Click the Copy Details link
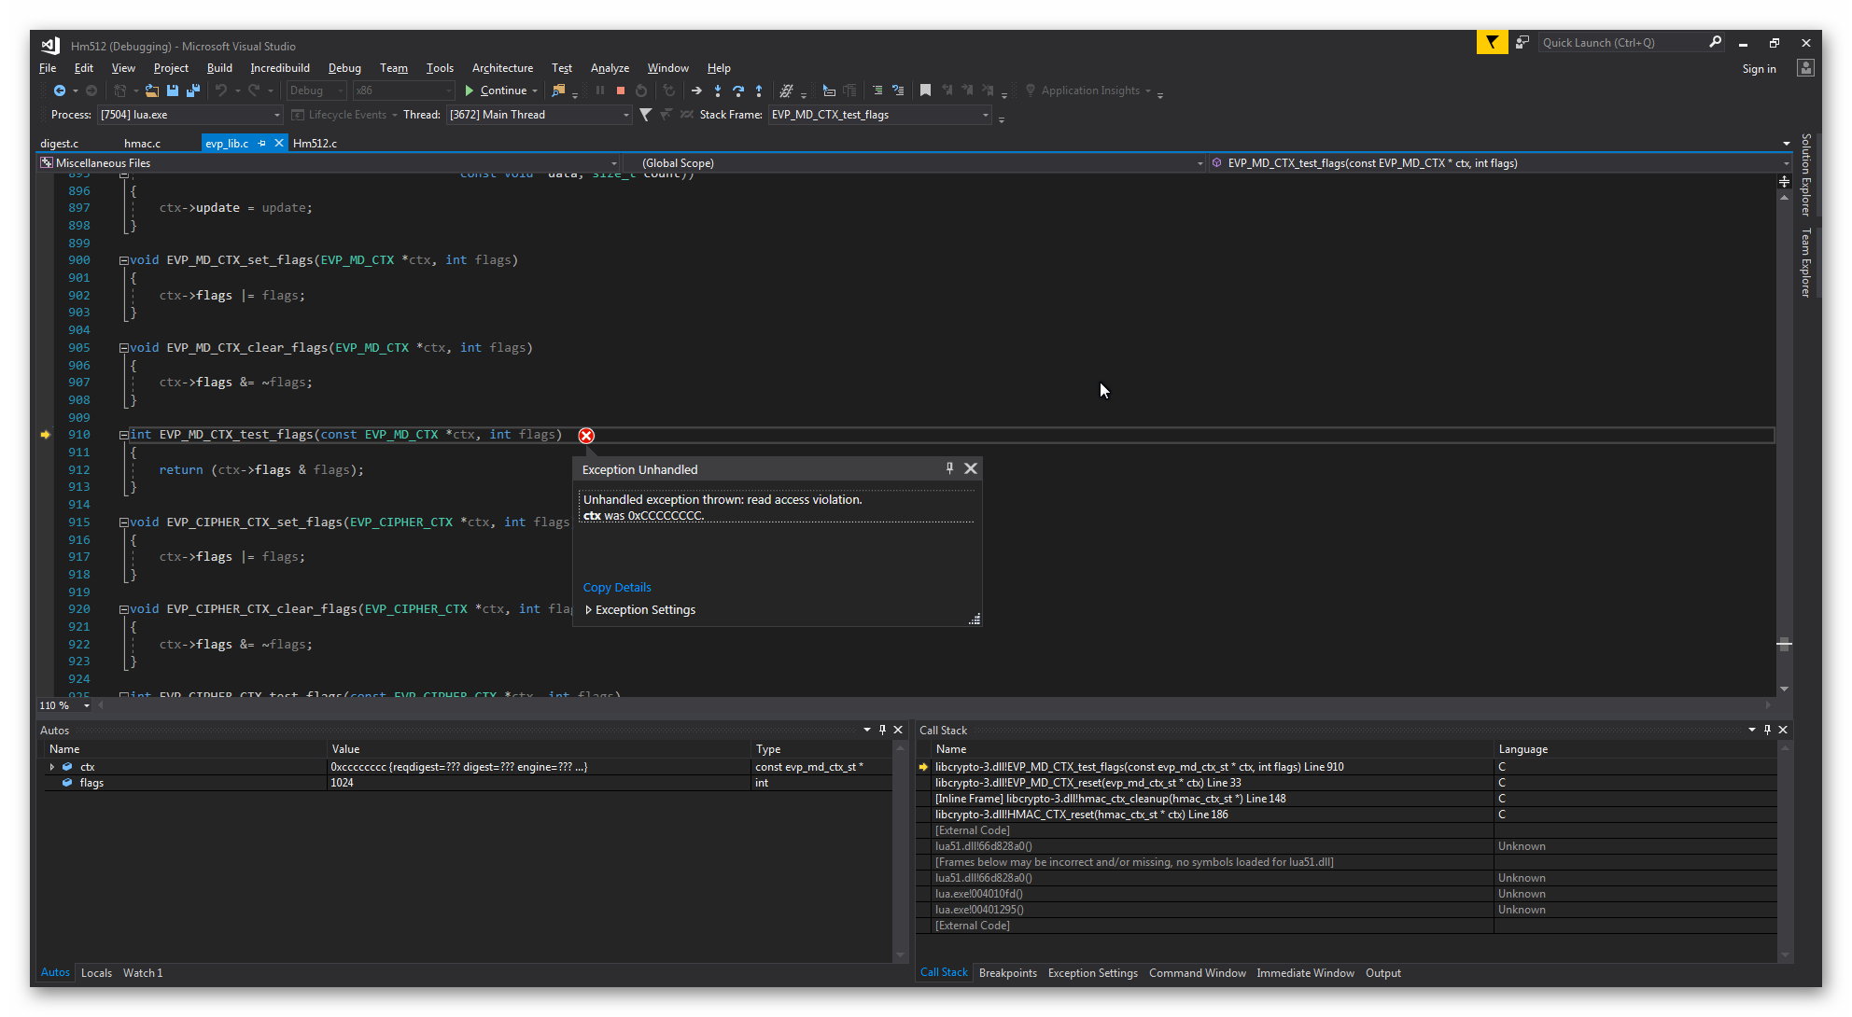 [616, 588]
